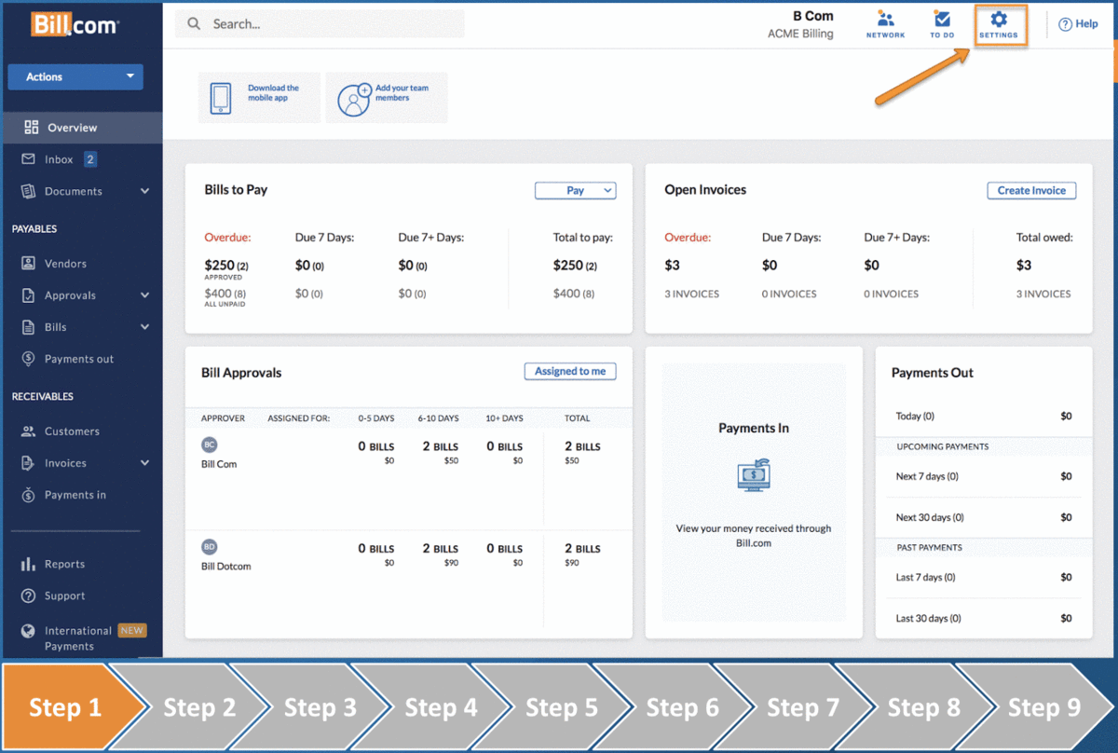The width and height of the screenshot is (1118, 753).
Task: Click the Bill.com logo
Action: click(x=75, y=24)
